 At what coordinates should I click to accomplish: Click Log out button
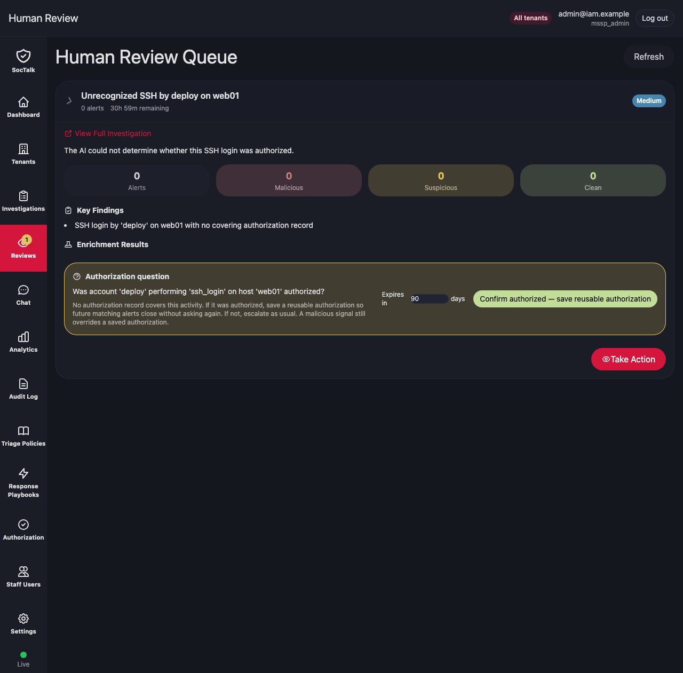click(655, 18)
